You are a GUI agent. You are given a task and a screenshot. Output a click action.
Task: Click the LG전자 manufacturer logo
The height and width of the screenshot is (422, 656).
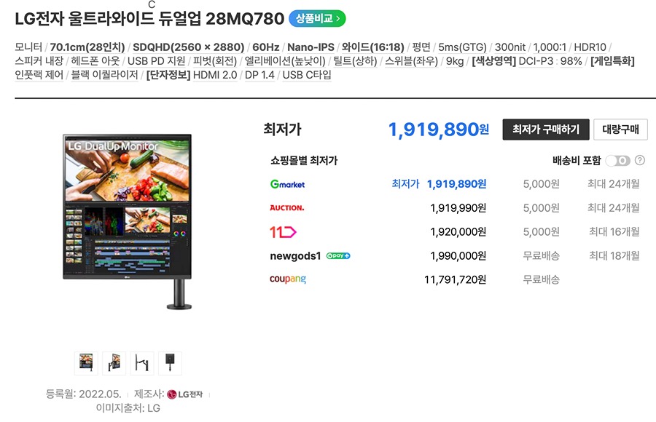tap(184, 394)
